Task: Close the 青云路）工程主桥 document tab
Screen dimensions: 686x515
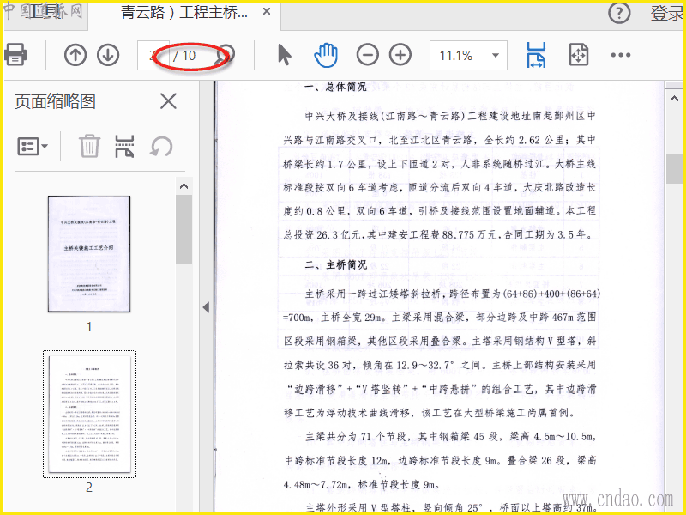Action: [x=267, y=12]
